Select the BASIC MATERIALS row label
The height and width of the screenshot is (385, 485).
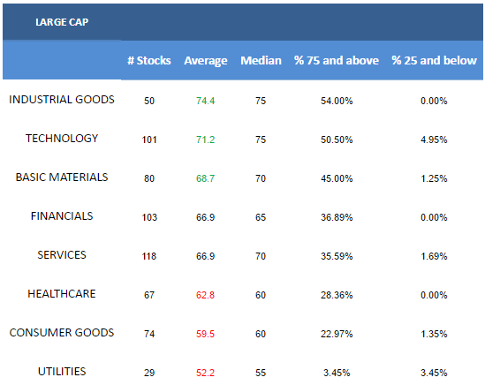[x=62, y=177]
